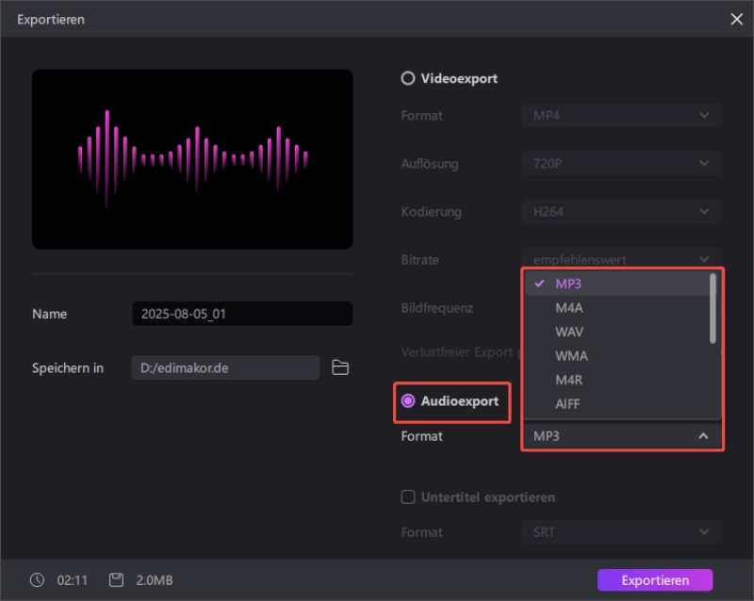
Task: Collapse the audio Format MP3 dropdown
Action: [x=622, y=436]
